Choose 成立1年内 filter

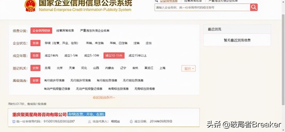51,55
